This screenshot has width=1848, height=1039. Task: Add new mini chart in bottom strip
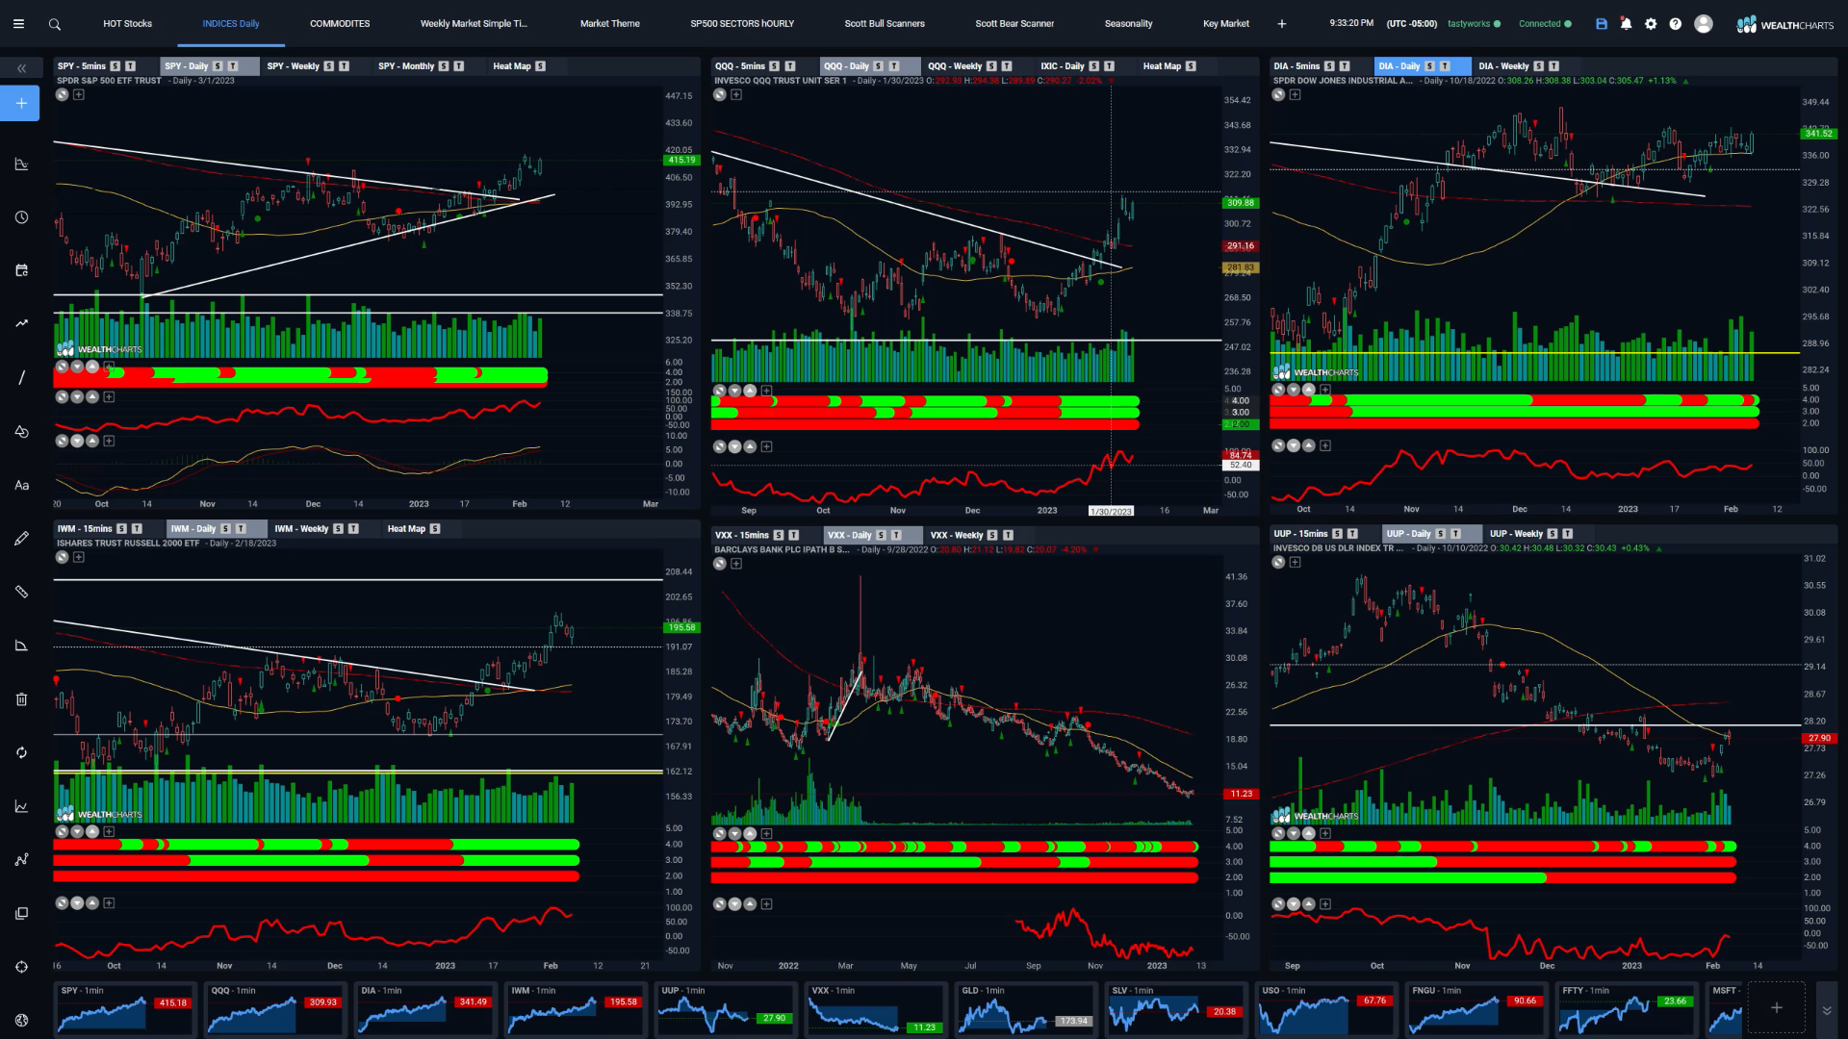pyautogui.click(x=1777, y=1007)
